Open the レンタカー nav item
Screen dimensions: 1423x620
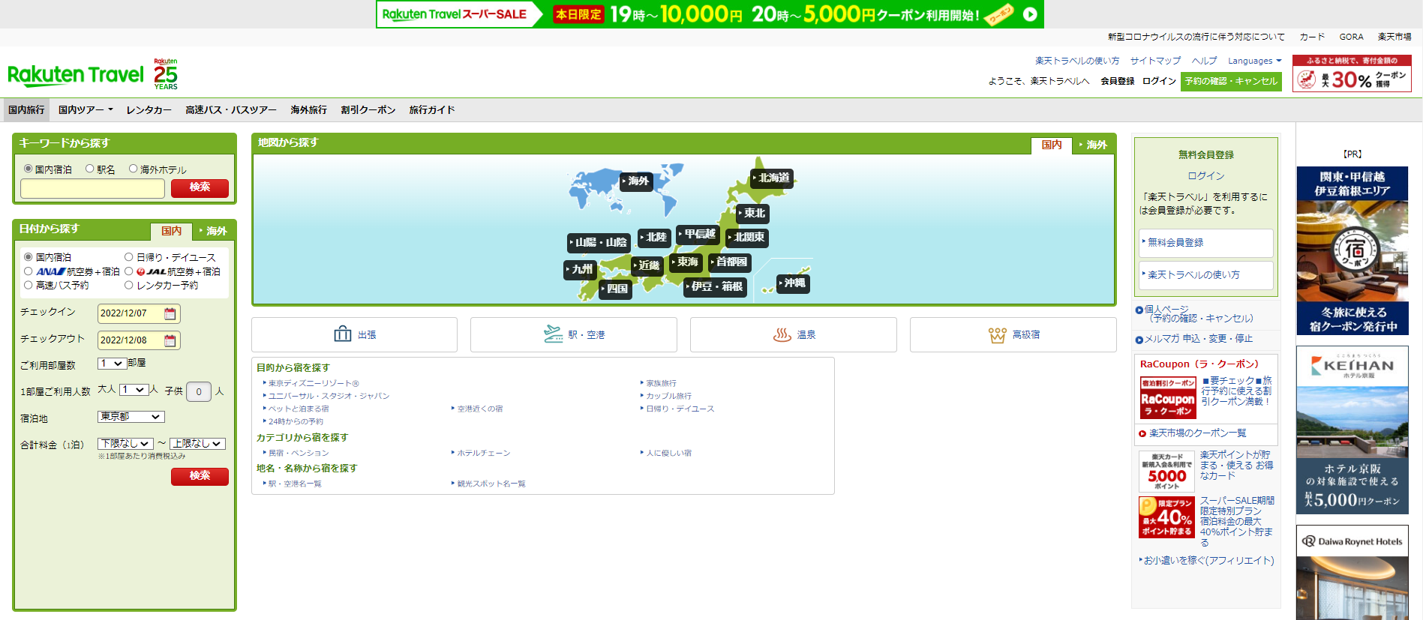pyautogui.click(x=149, y=109)
